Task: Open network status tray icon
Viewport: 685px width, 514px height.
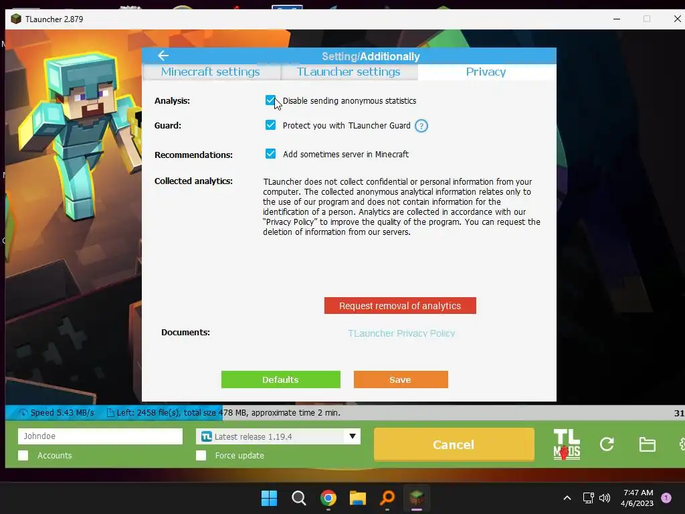Action: point(588,498)
